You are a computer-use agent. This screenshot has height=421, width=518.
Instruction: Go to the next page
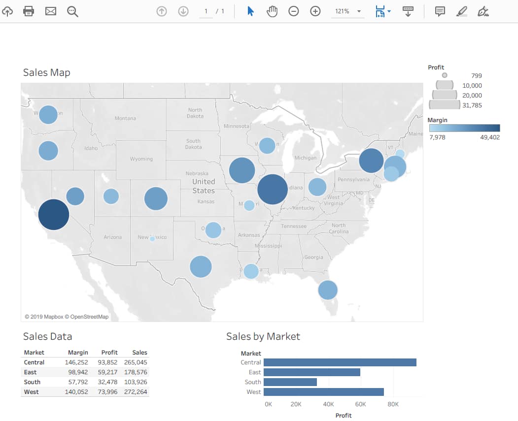pos(183,11)
